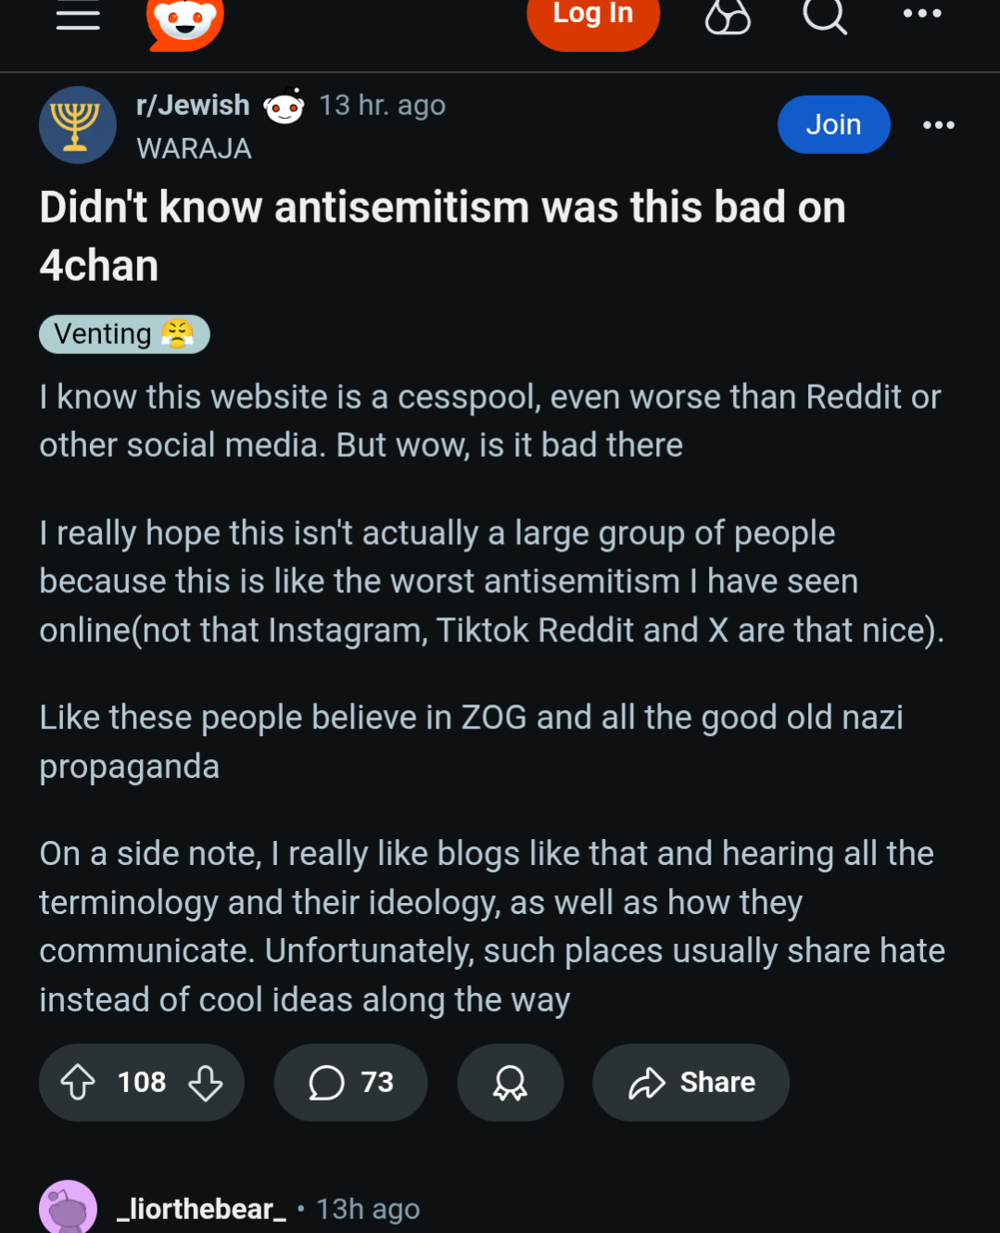Open the top bar three-dot menu
The width and height of the screenshot is (1000, 1233).
pyautogui.click(x=922, y=14)
